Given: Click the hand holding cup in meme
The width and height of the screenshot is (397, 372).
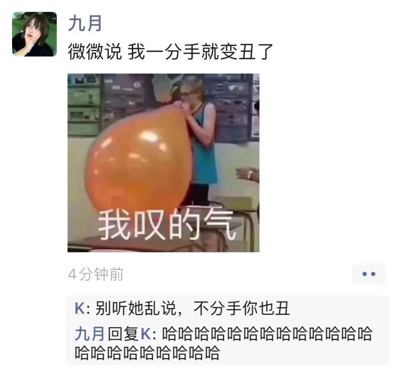Looking at the screenshot, I should coord(248,174).
